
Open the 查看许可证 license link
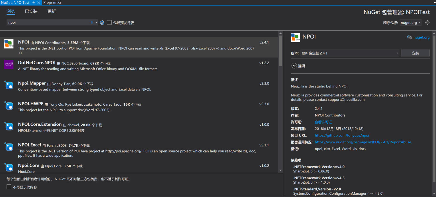click(x=323, y=122)
